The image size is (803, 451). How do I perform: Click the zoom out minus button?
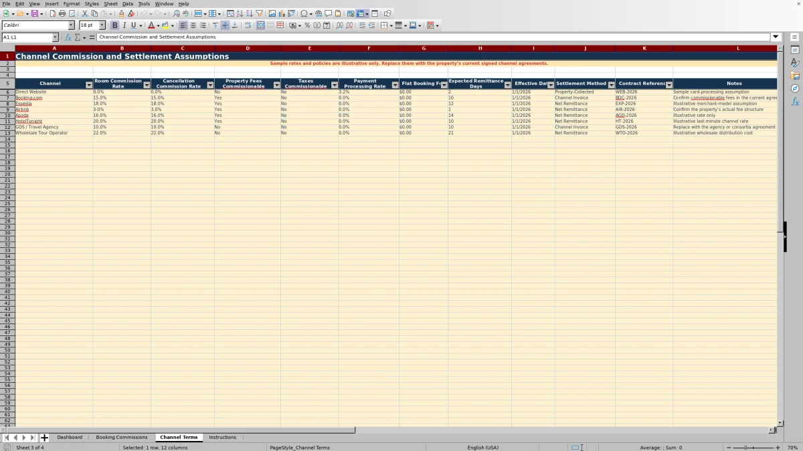729,447
